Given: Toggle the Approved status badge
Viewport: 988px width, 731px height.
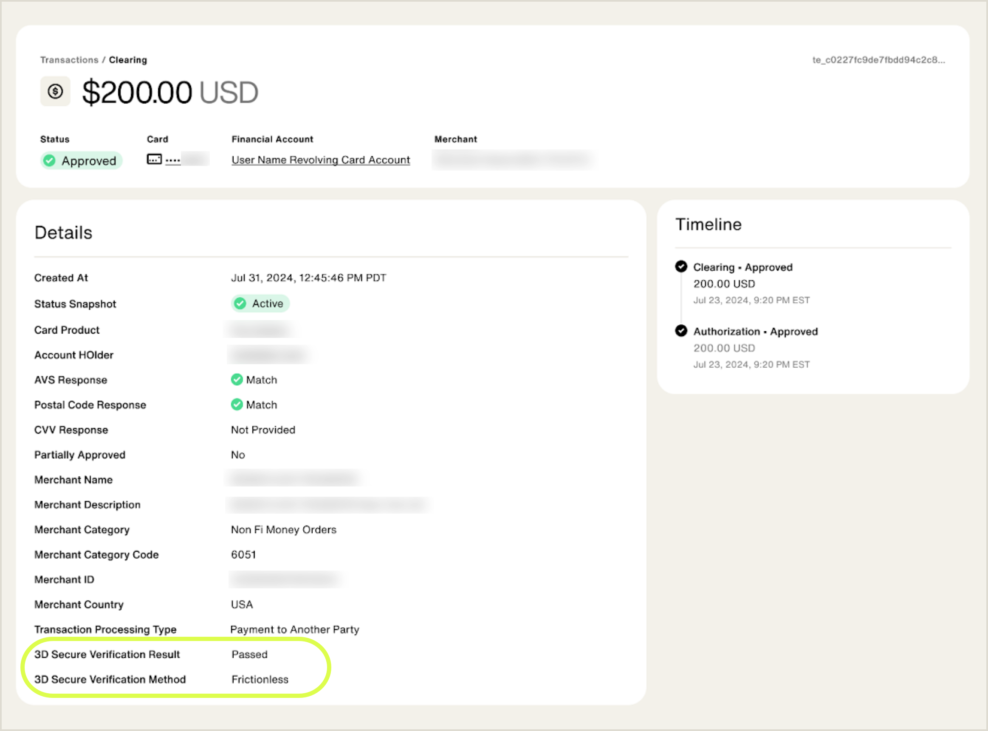Looking at the screenshot, I should click(x=82, y=160).
